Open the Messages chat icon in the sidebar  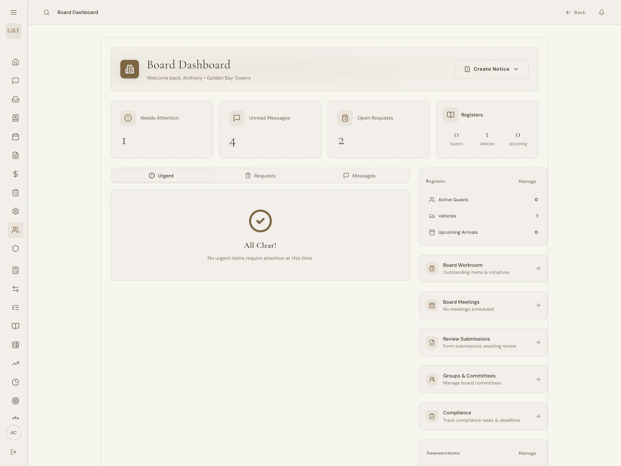point(15,81)
